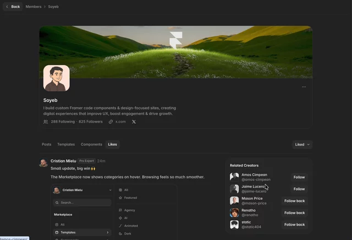
Task: Choose the Animated category
Action: point(131,226)
